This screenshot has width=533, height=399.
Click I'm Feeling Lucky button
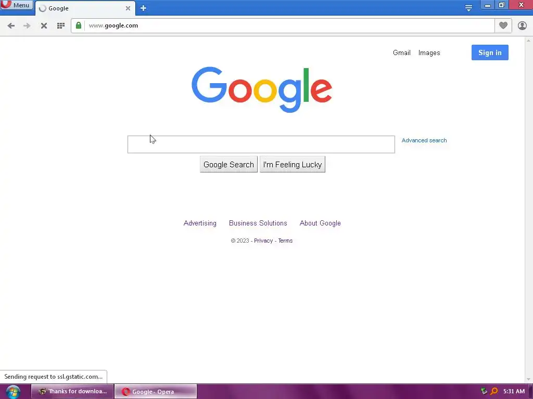(293, 165)
